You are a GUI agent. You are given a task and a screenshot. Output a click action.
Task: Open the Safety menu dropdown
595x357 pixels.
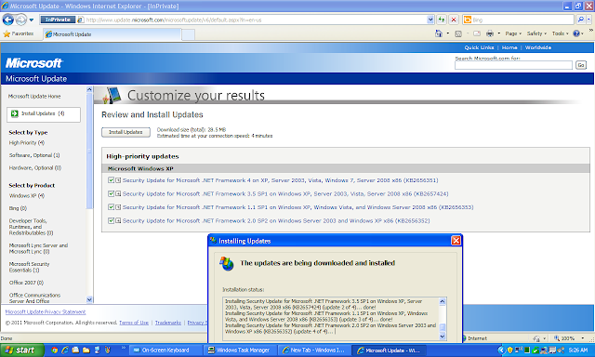click(x=536, y=33)
